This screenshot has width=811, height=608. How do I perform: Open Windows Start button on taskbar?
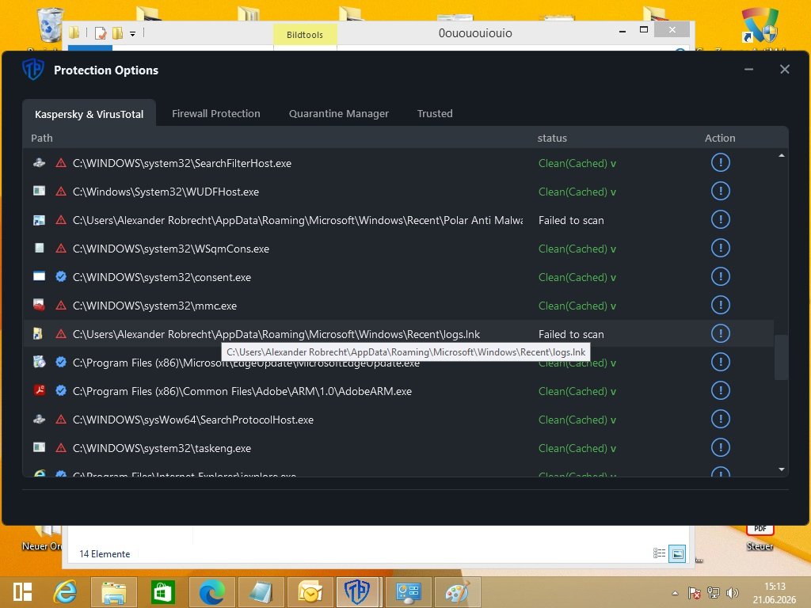[23, 591]
